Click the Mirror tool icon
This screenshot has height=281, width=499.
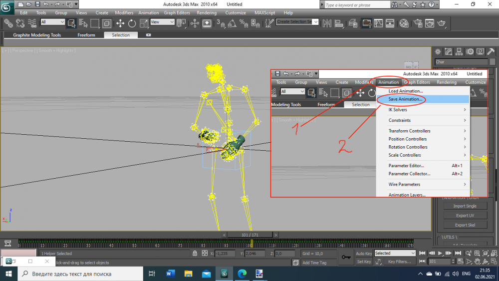pos(327,23)
